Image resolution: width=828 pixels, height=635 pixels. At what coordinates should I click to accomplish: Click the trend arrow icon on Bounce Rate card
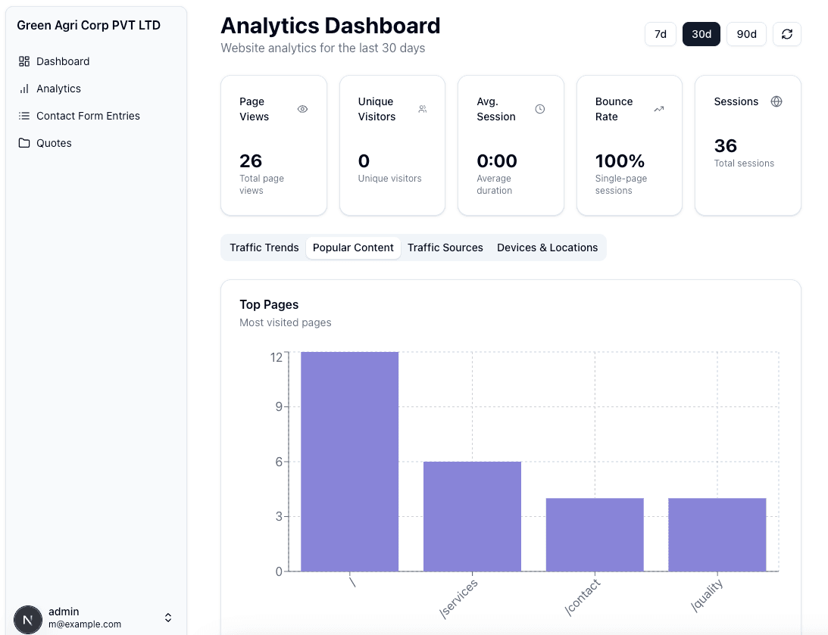(x=658, y=109)
